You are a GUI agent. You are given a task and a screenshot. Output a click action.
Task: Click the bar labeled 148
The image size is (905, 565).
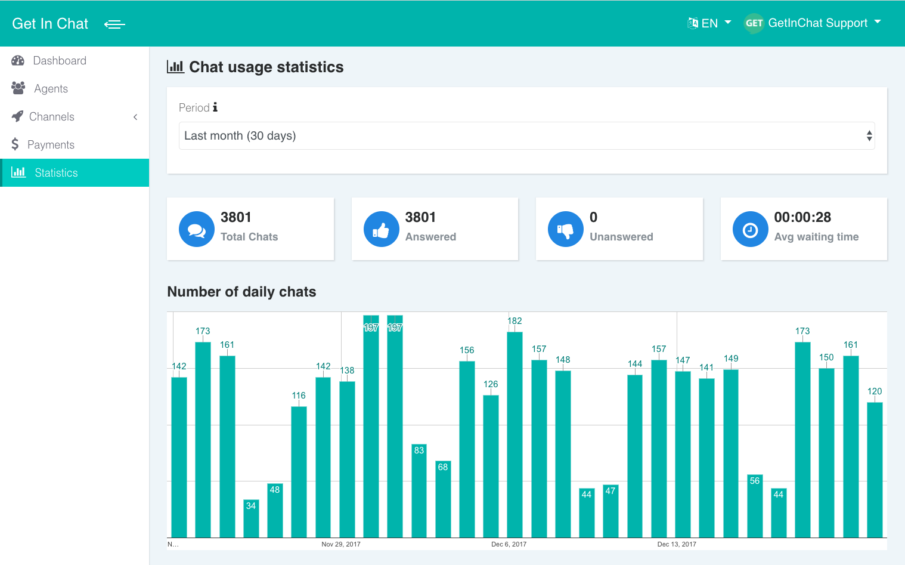pyautogui.click(x=563, y=454)
